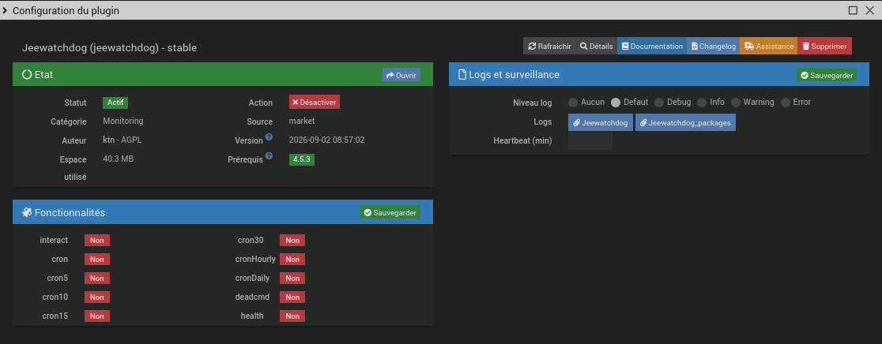
Task: Save the Fonctionnalités settings
Action: point(390,213)
